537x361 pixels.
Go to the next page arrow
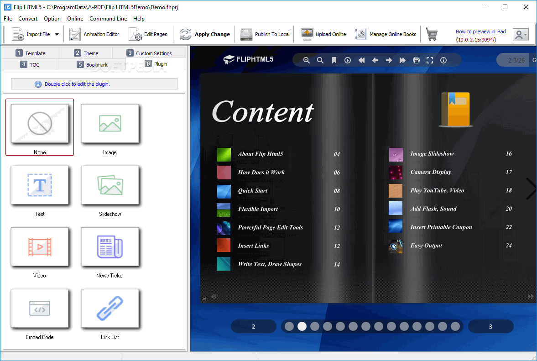(x=389, y=60)
